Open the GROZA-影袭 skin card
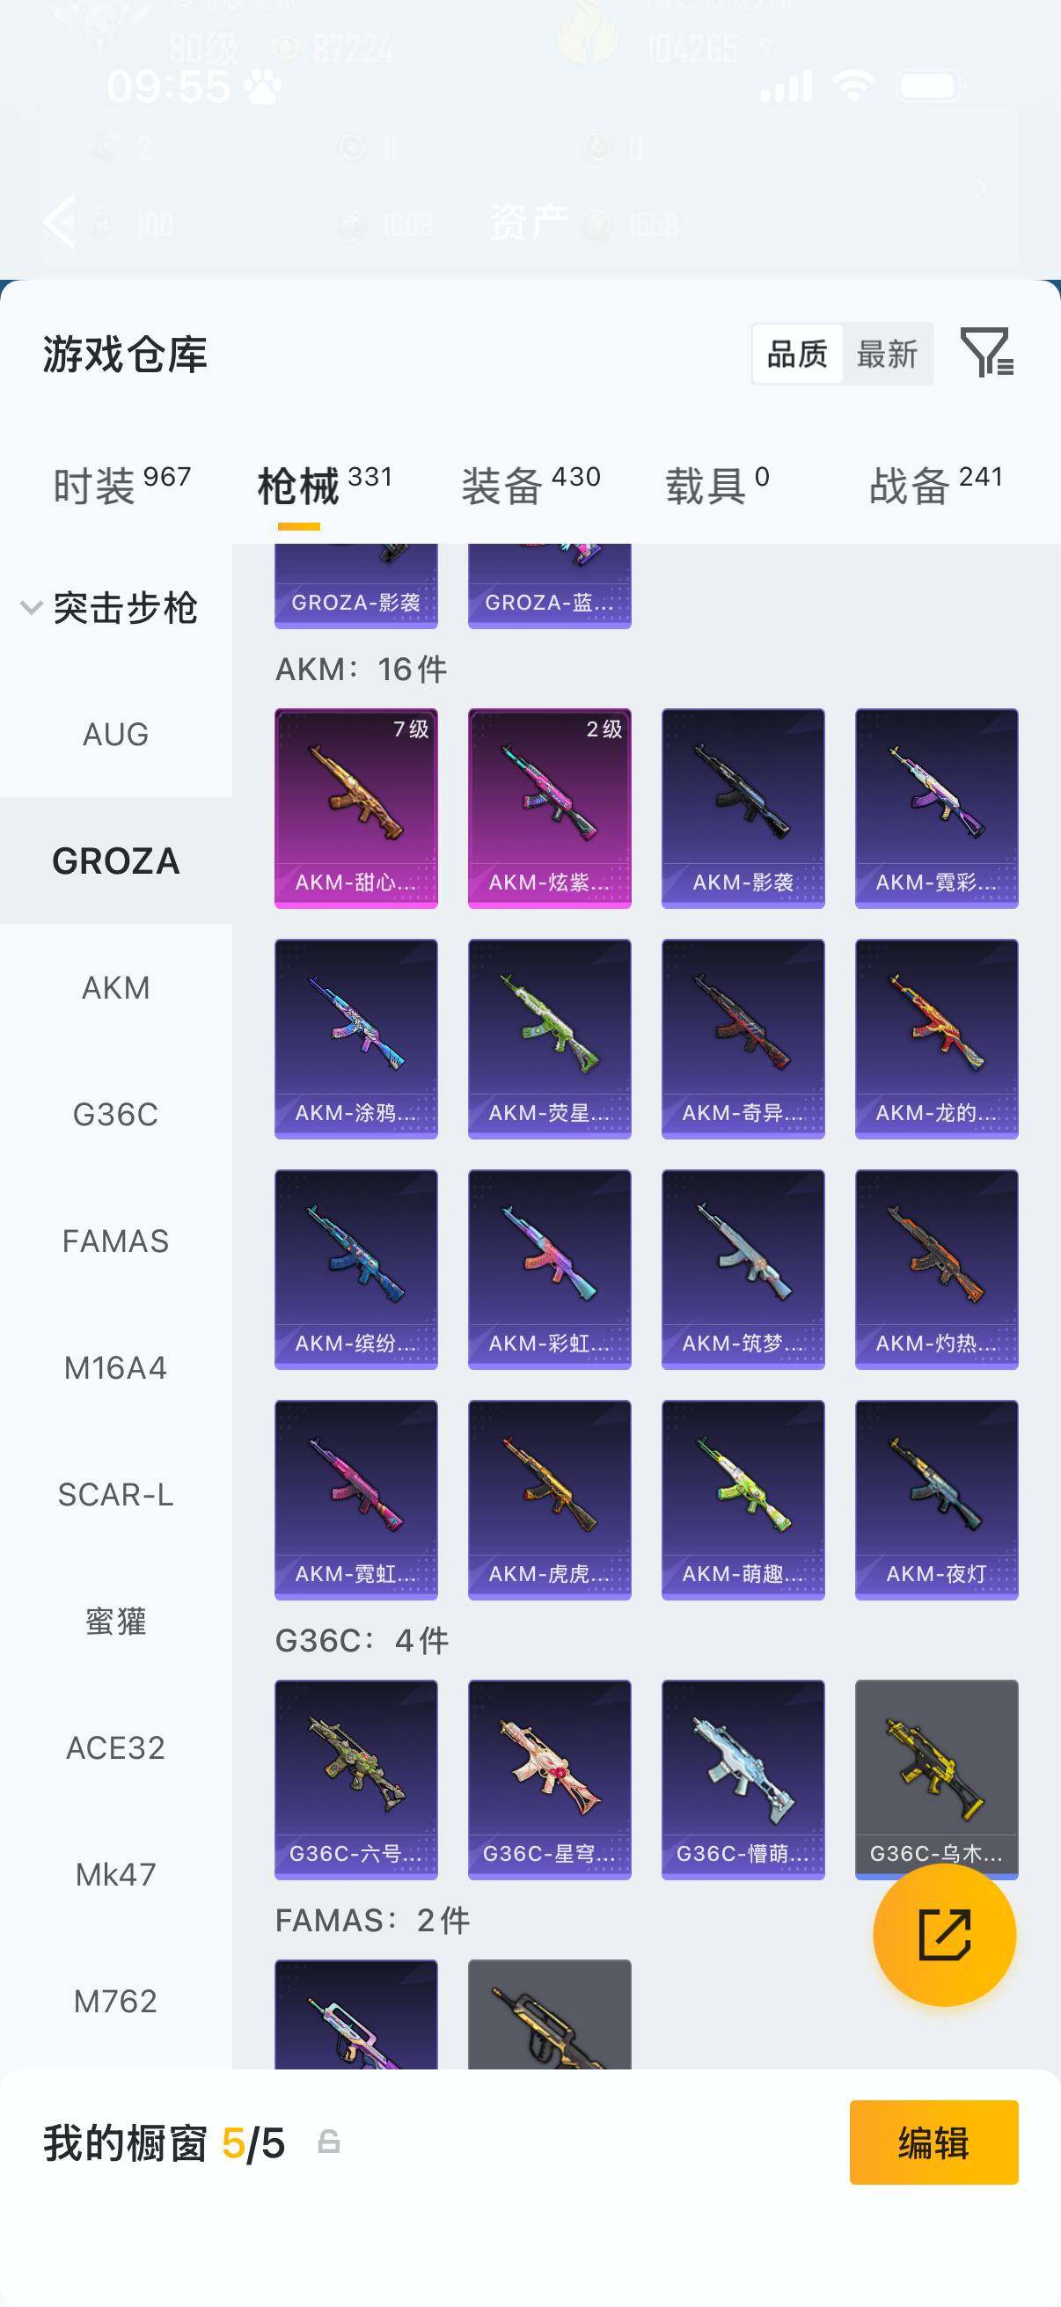Screen dimensions: 1061x2307 (356, 586)
